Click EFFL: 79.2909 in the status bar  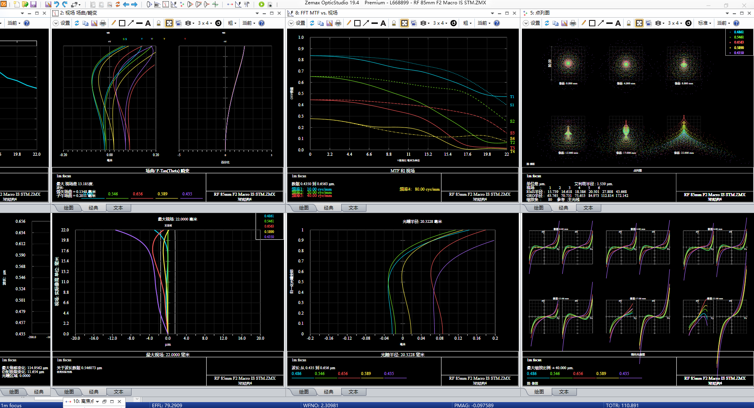pos(167,405)
